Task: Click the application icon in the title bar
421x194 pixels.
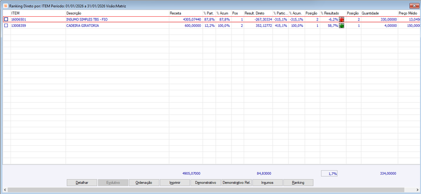Action: click(x=5, y=6)
